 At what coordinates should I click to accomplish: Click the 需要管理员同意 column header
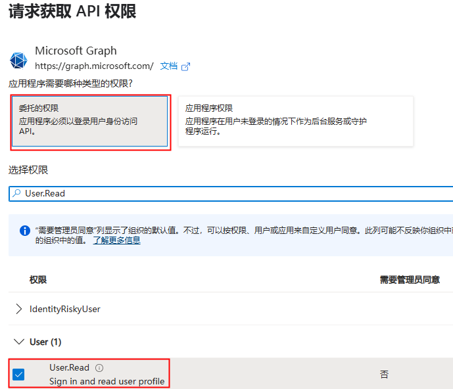410,279
